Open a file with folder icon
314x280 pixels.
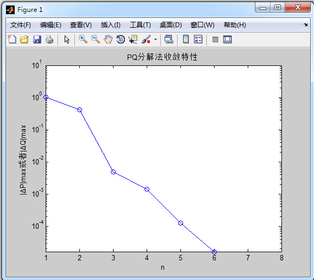click(24, 39)
